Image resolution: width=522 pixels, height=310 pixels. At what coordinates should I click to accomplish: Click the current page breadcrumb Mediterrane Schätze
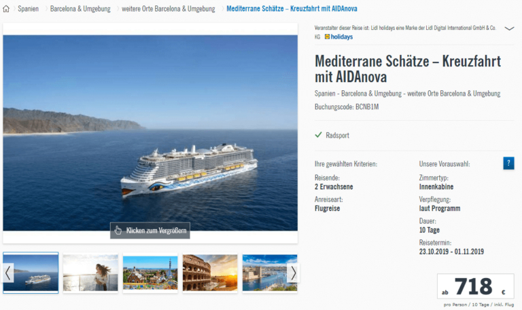point(292,9)
